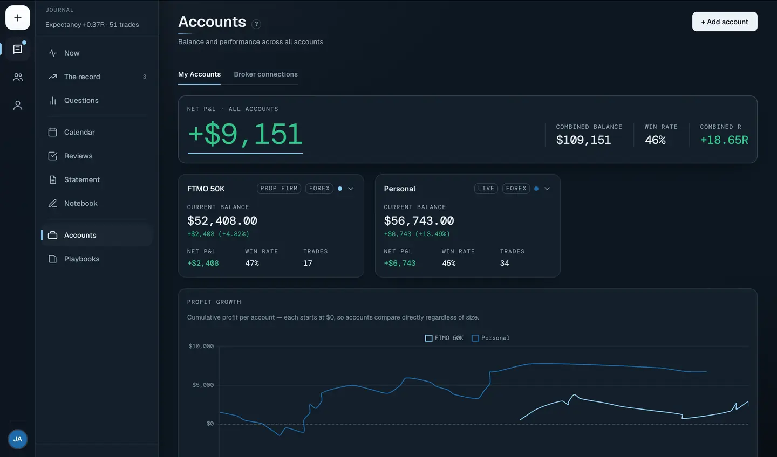This screenshot has width=777, height=457.
Task: Click the blue dot on FTMO 50K card
Action: (340, 189)
